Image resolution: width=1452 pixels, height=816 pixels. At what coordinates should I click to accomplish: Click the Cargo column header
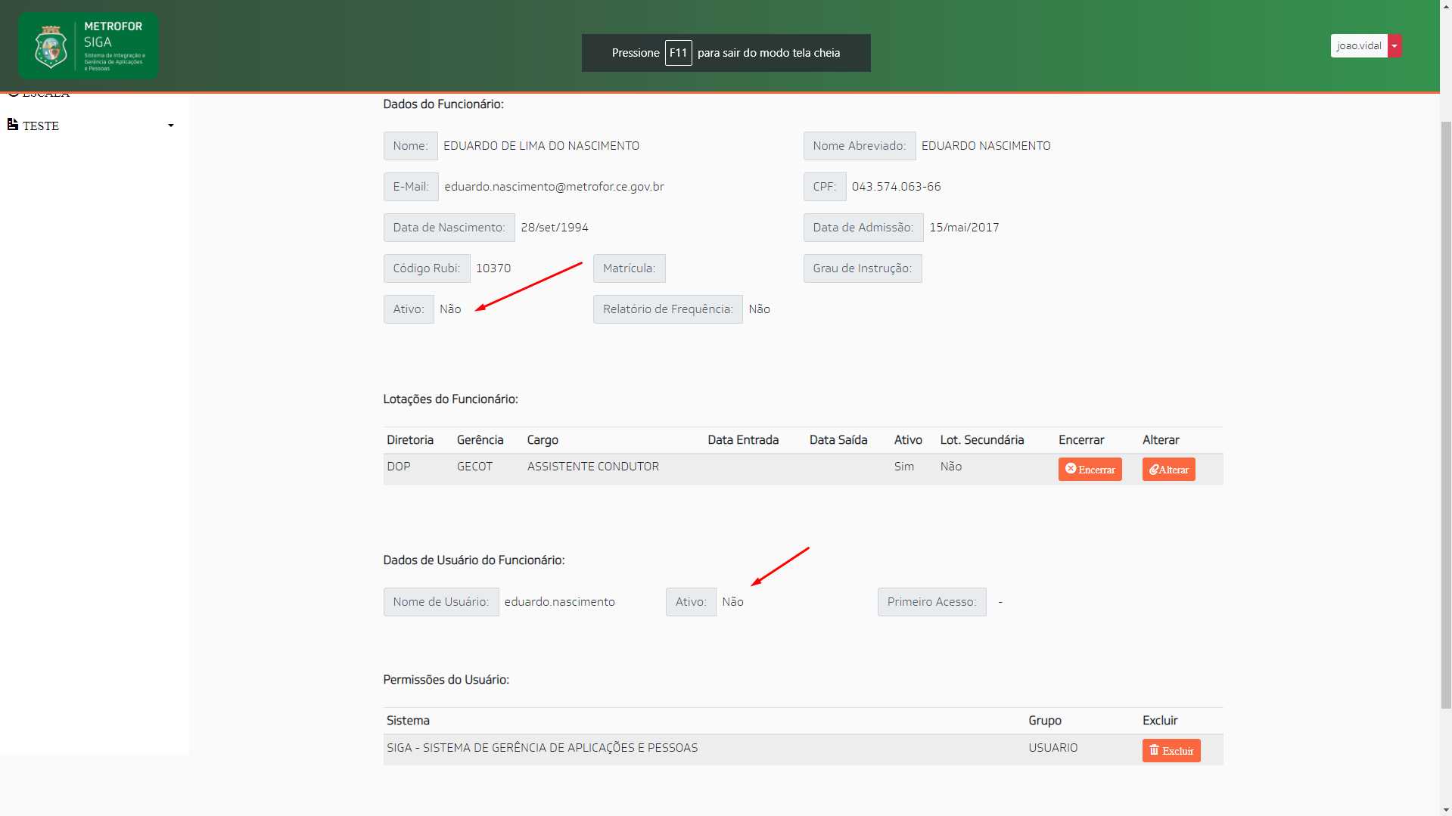(543, 440)
